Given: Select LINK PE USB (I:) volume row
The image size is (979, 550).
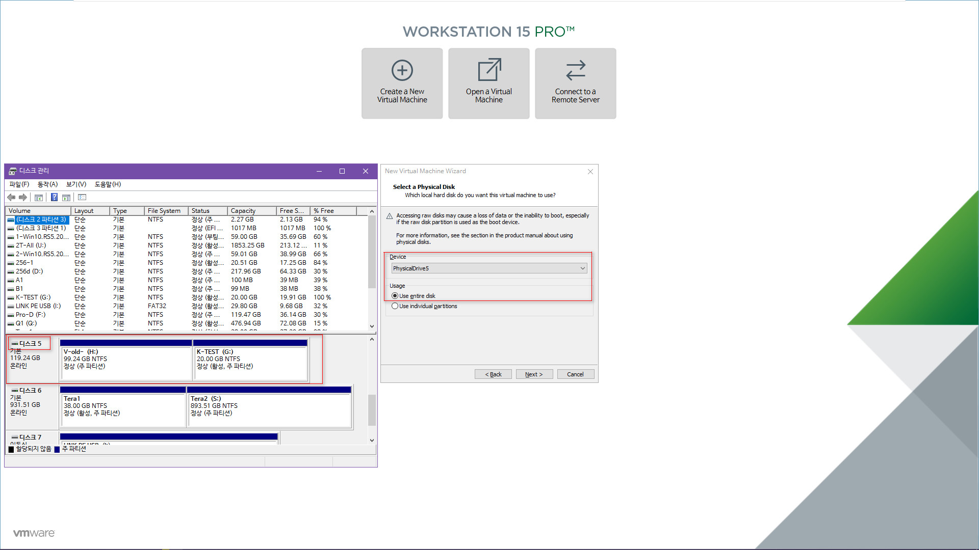Looking at the screenshot, I should click(x=186, y=306).
